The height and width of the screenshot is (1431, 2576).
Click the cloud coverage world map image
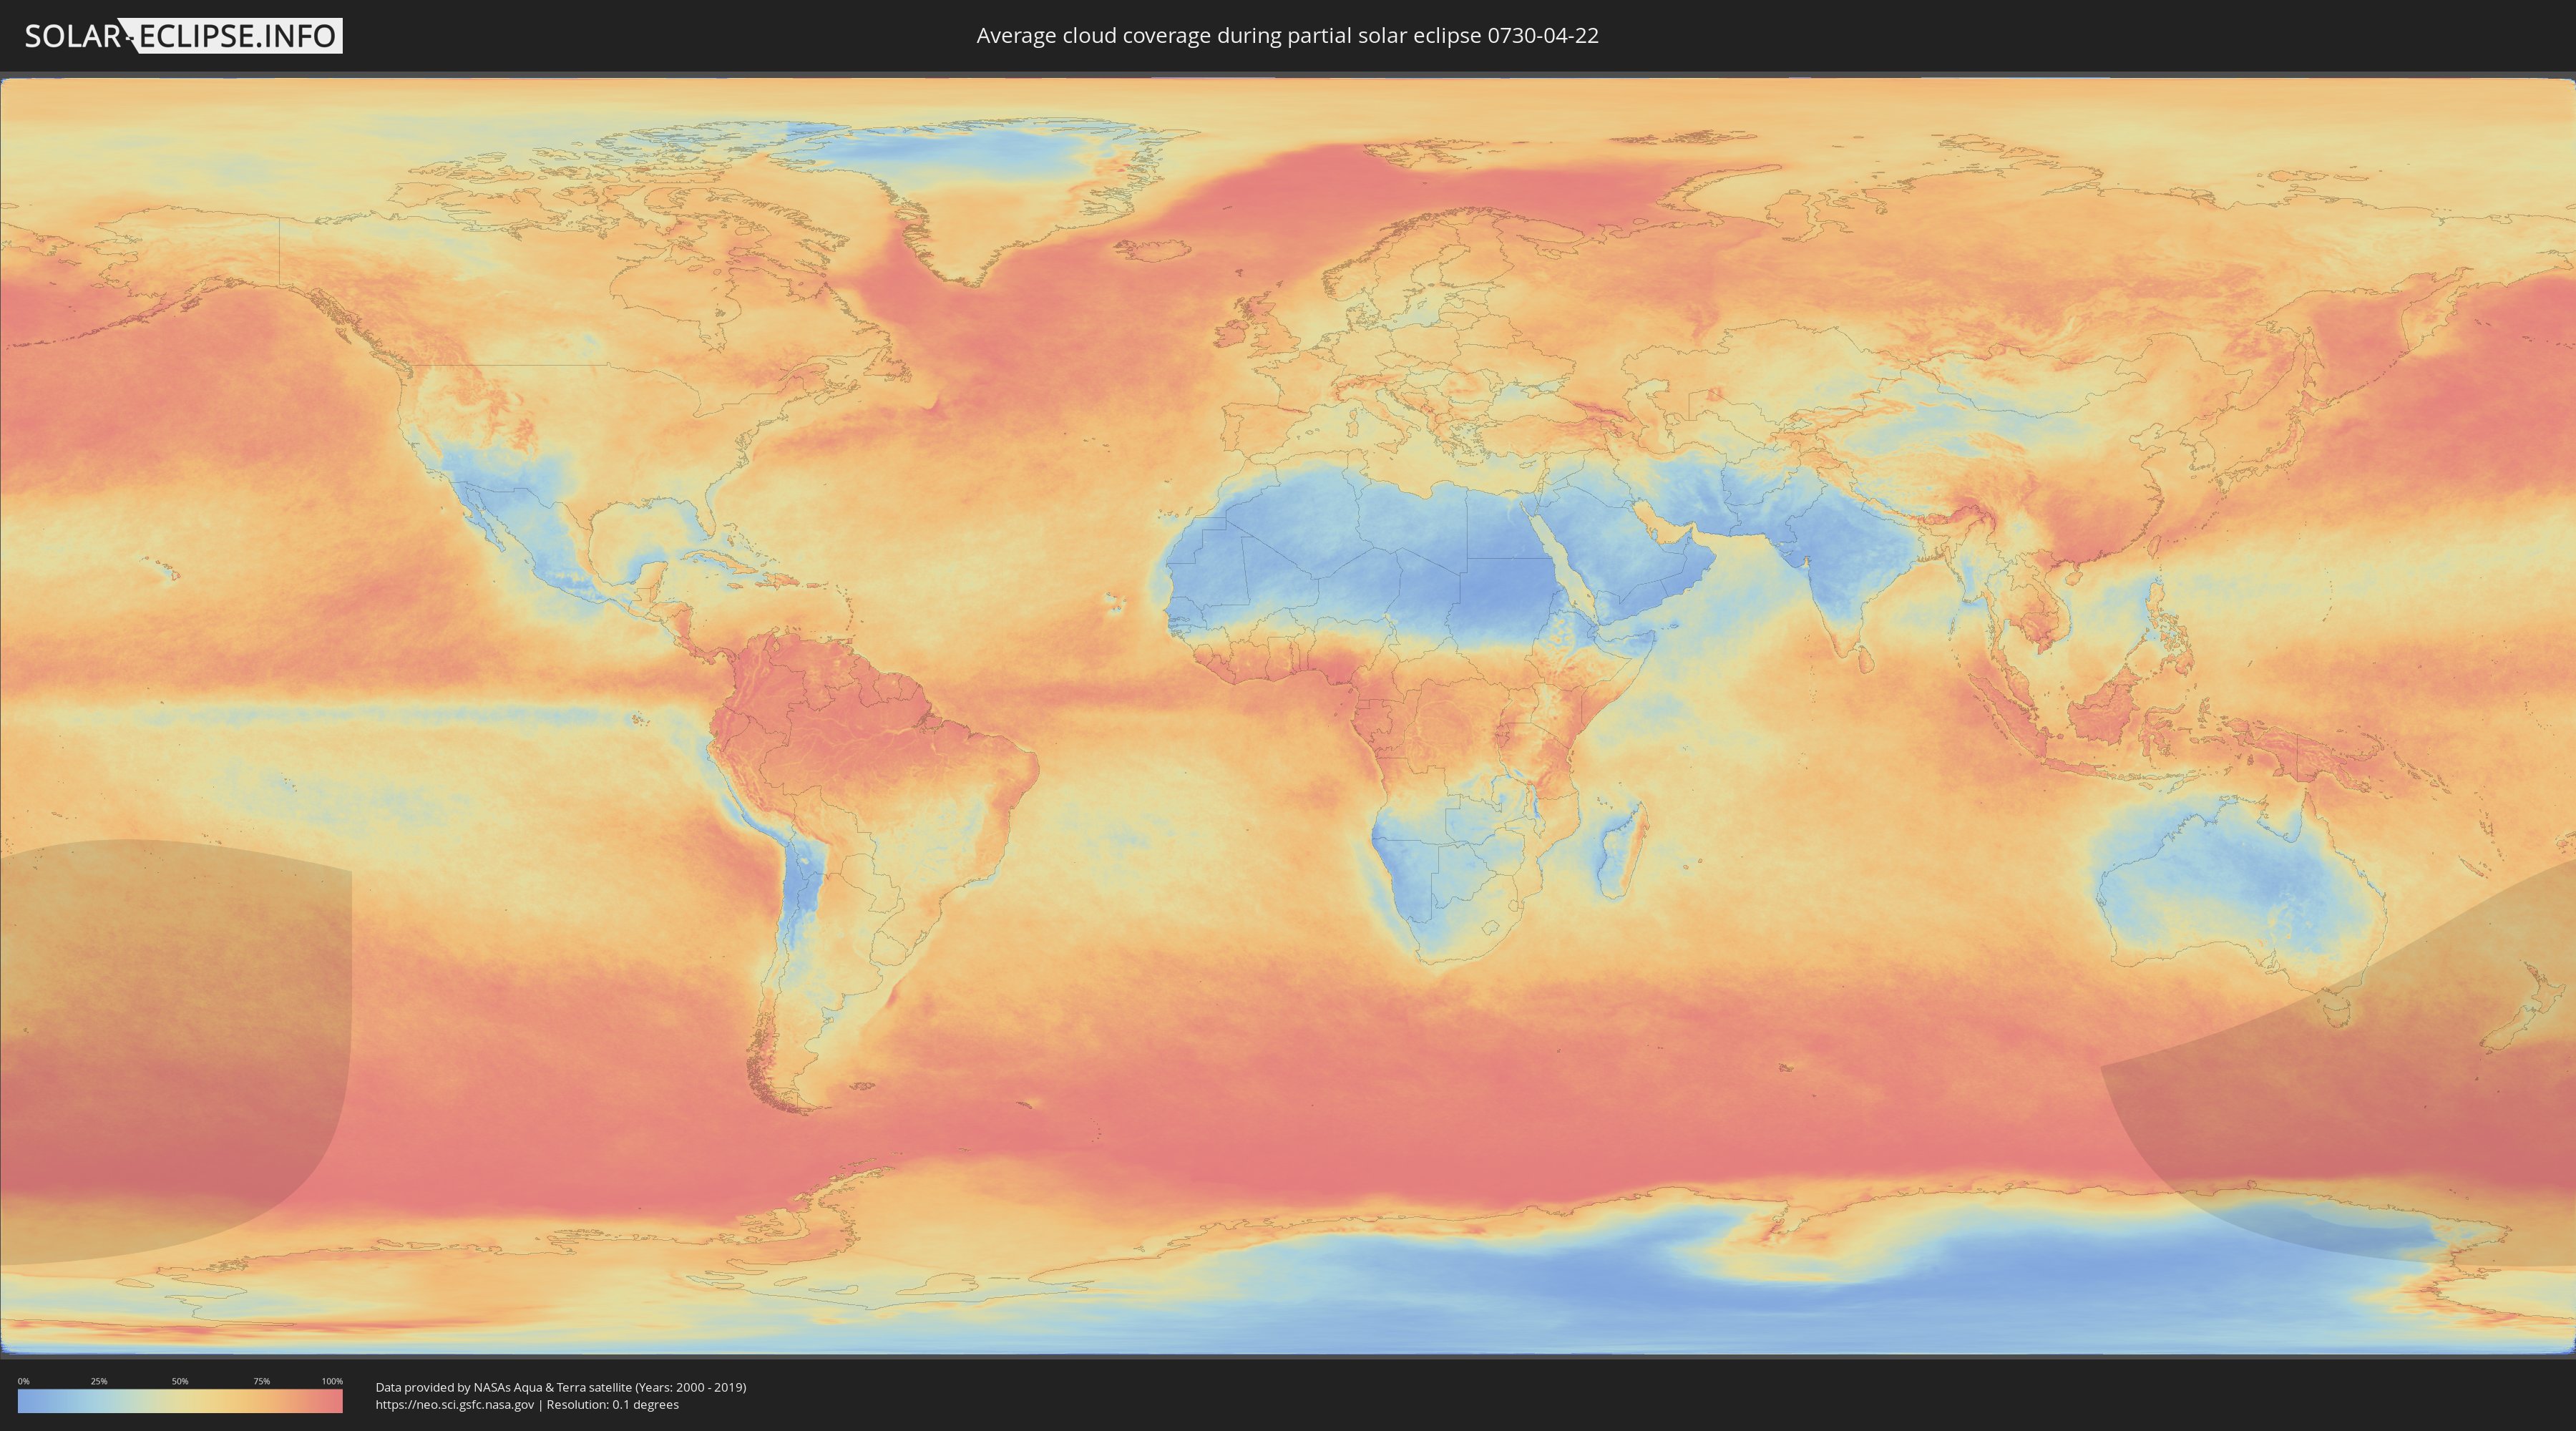[1288, 716]
